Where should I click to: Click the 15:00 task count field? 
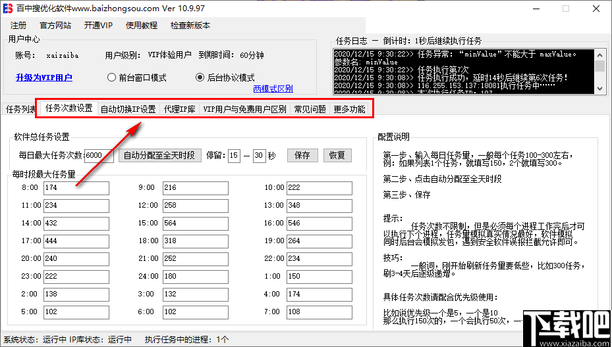[x=196, y=223]
